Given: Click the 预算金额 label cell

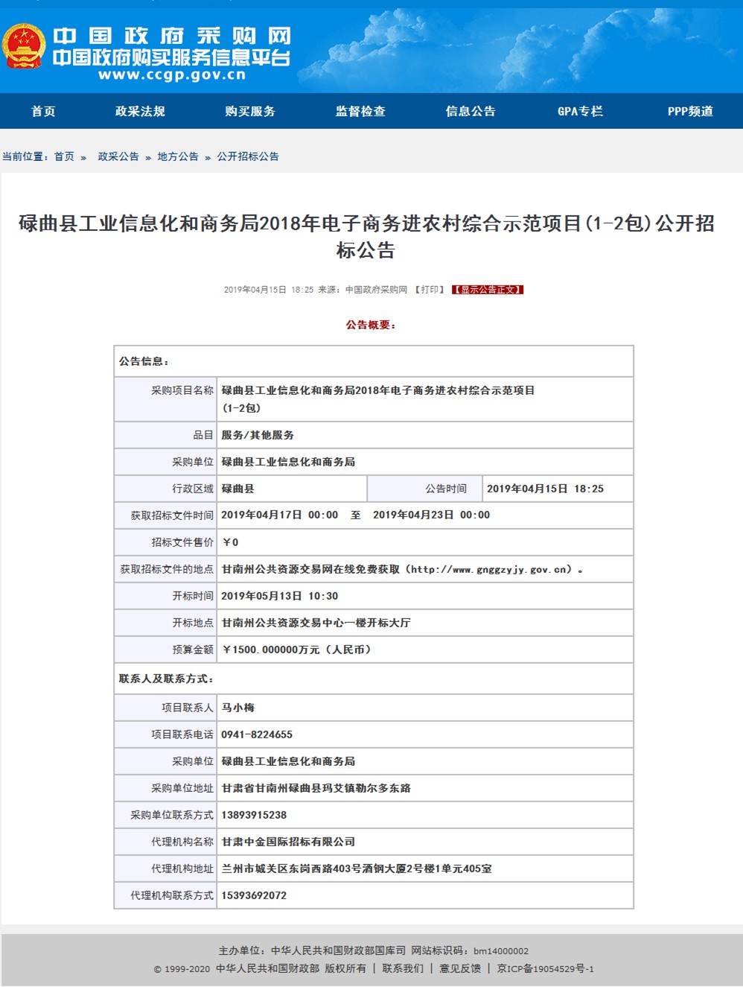Looking at the screenshot, I should (165, 650).
